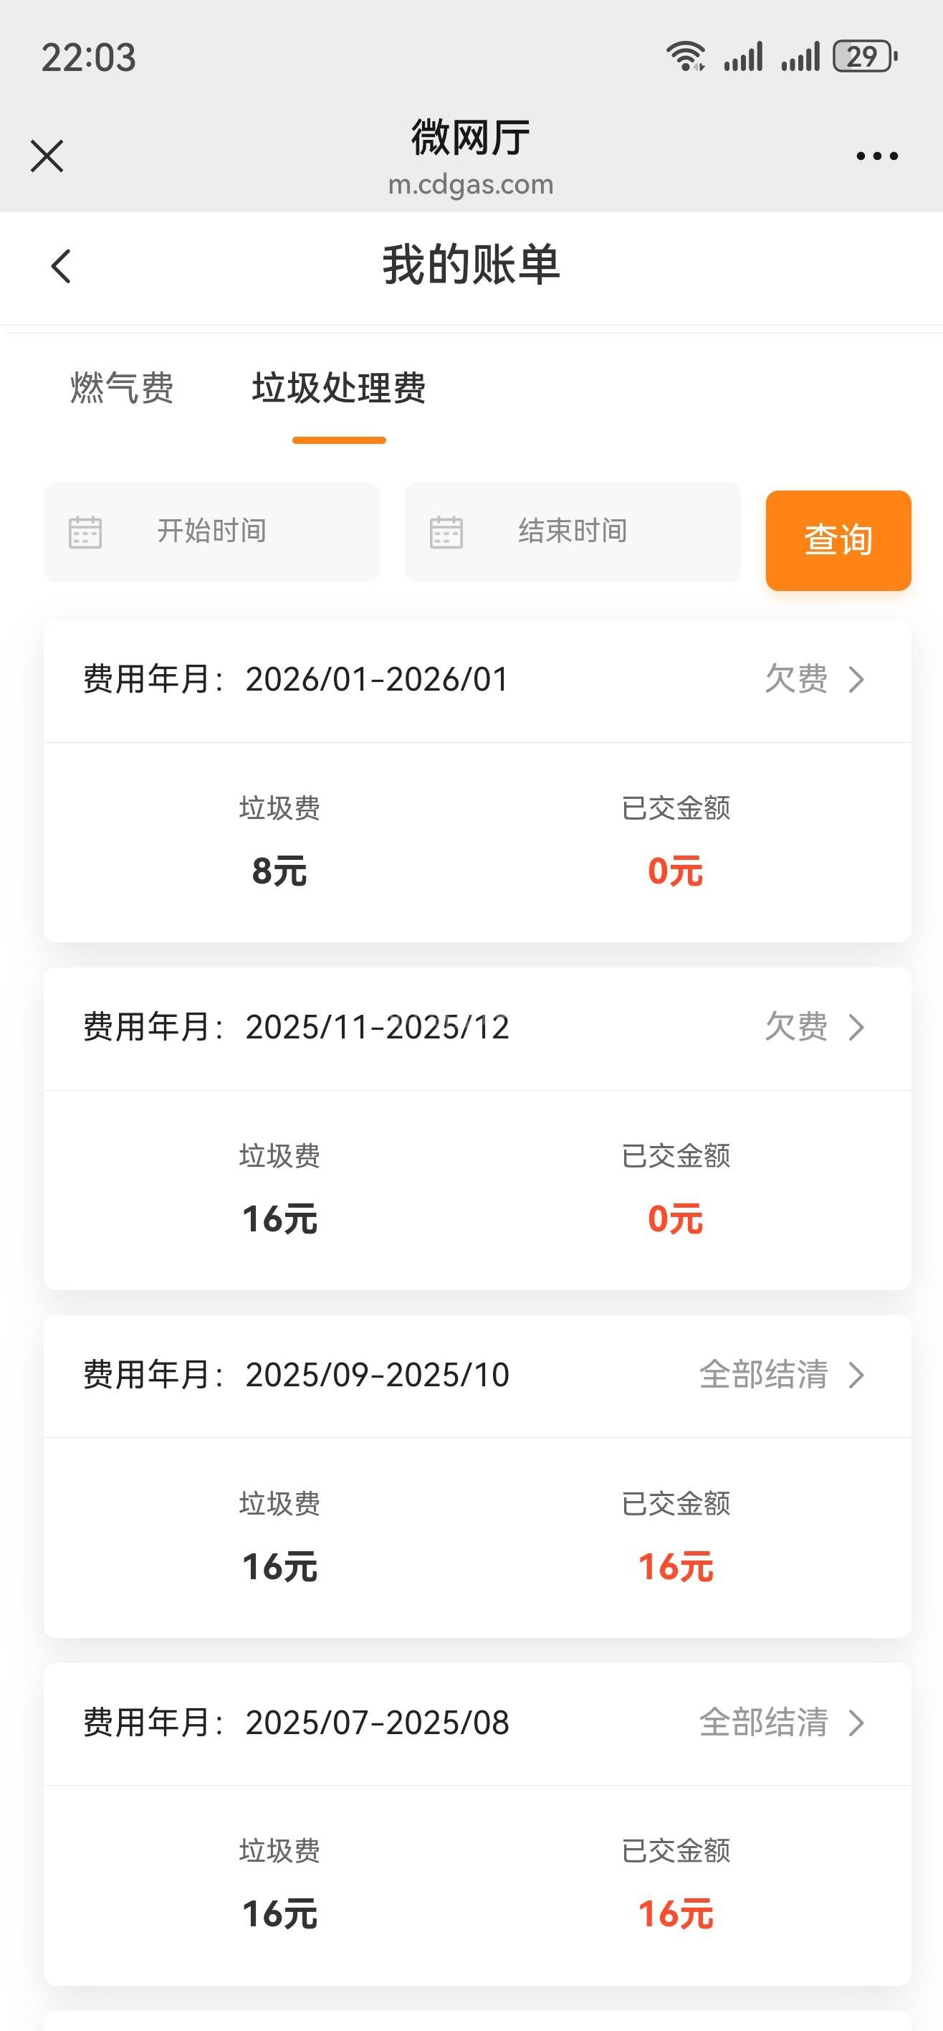943x2031 pixels.
Task: Open the 开始时间 date field
Action: [x=212, y=531]
